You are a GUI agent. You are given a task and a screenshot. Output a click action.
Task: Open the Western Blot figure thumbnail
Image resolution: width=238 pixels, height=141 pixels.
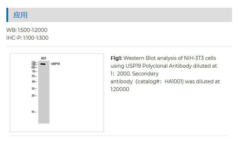[x=57, y=92]
